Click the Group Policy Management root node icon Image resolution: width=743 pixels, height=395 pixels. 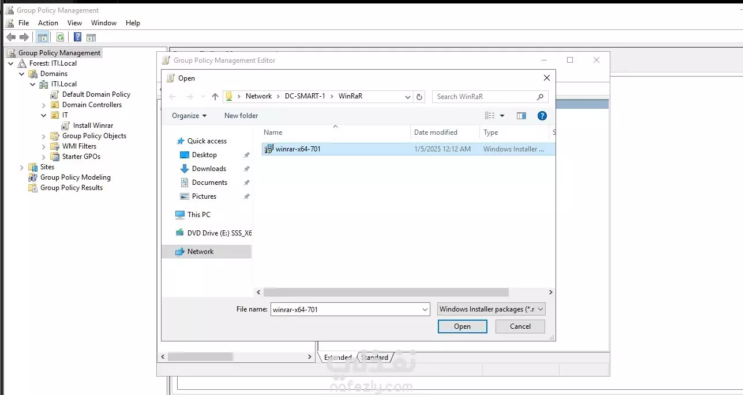pyautogui.click(x=11, y=53)
